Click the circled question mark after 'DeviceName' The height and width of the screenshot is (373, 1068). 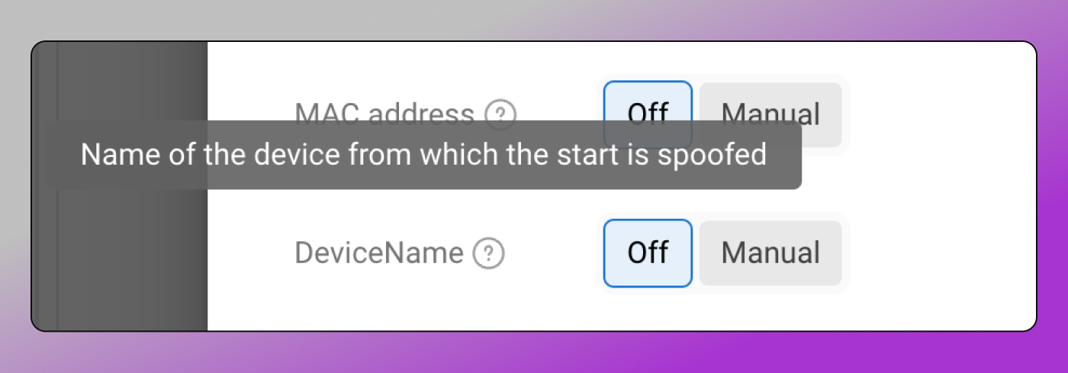click(x=488, y=253)
